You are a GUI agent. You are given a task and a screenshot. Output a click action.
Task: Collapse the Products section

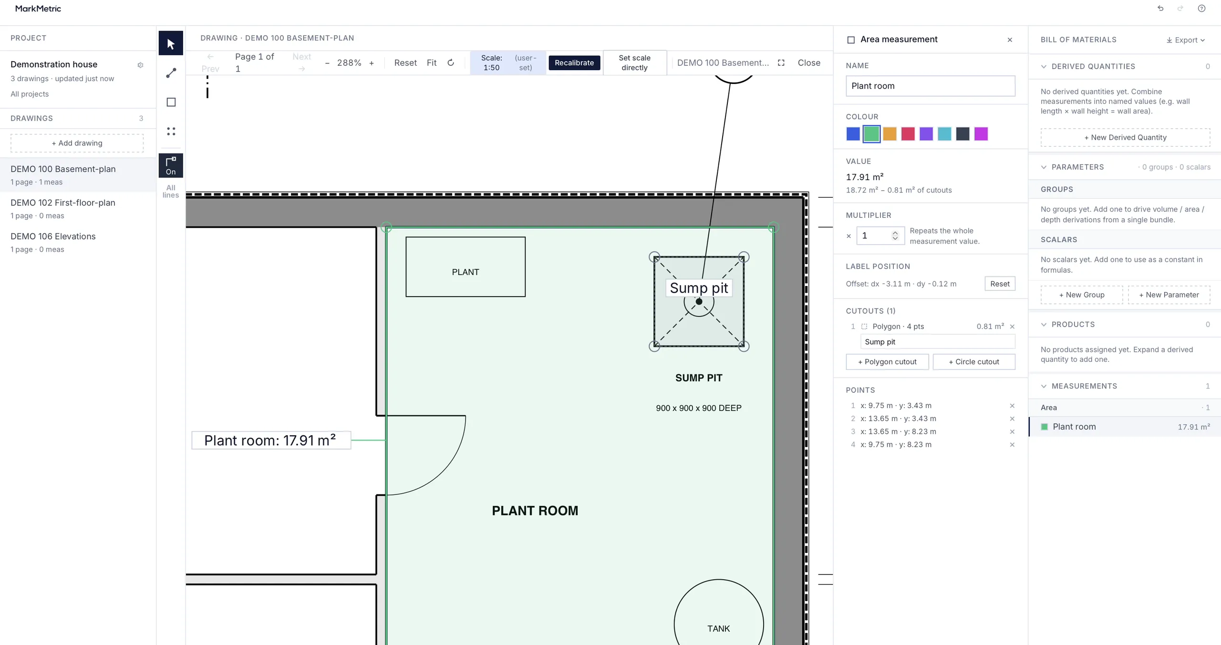1044,325
